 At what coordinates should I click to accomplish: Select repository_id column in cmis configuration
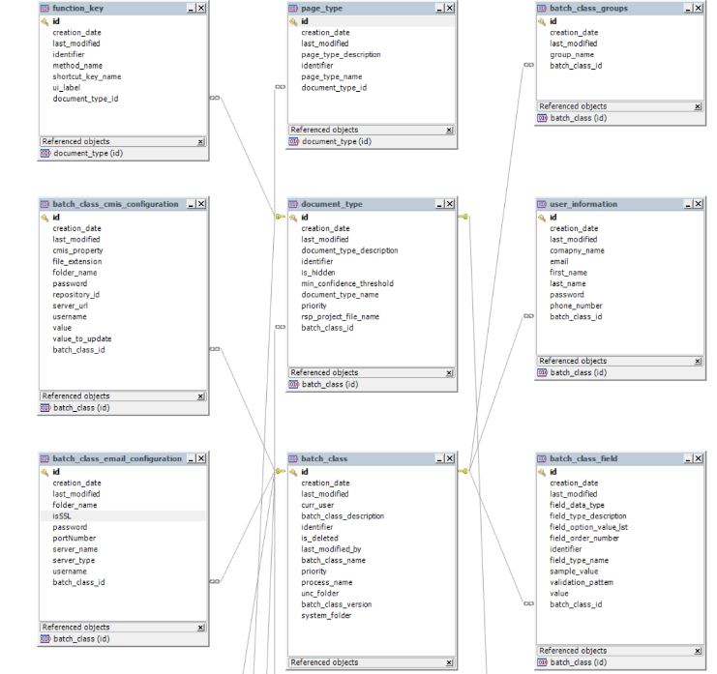(x=75, y=295)
